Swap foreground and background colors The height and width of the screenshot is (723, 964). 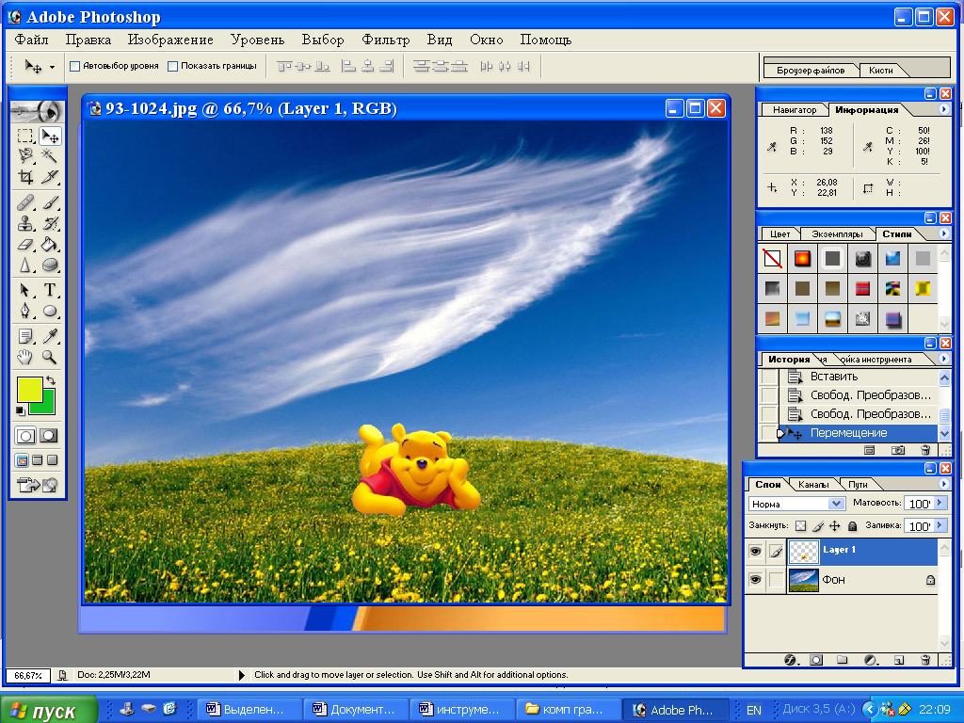tap(51, 380)
